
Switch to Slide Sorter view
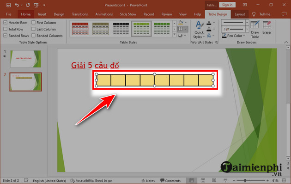203,180
